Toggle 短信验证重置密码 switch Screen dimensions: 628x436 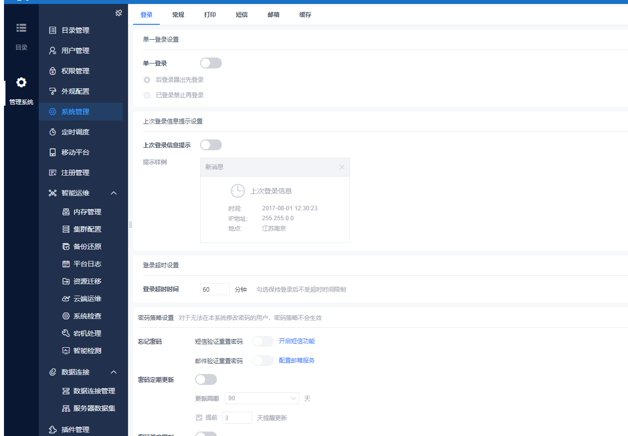point(263,341)
